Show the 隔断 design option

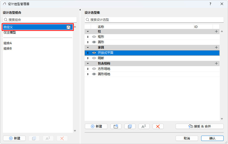coord(94,58)
